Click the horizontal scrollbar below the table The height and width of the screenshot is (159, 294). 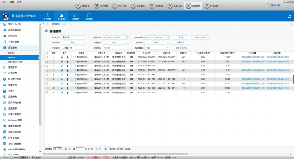coord(117,154)
